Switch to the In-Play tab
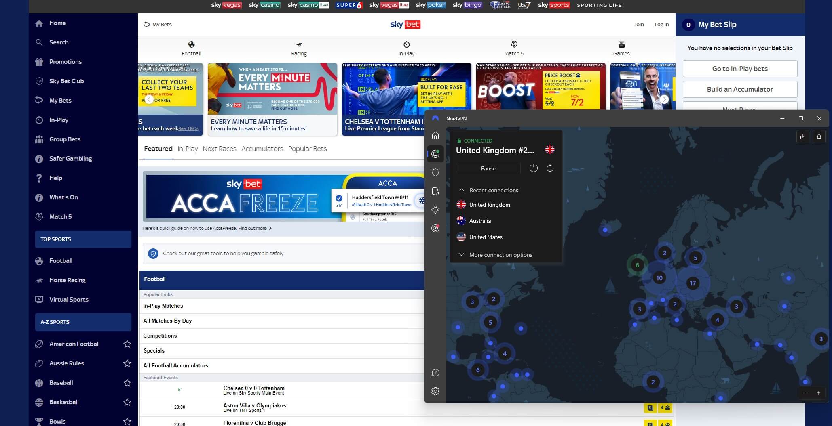Viewport: 832px width, 426px height. [188, 149]
